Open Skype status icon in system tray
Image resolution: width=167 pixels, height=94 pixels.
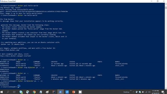point(140,92)
